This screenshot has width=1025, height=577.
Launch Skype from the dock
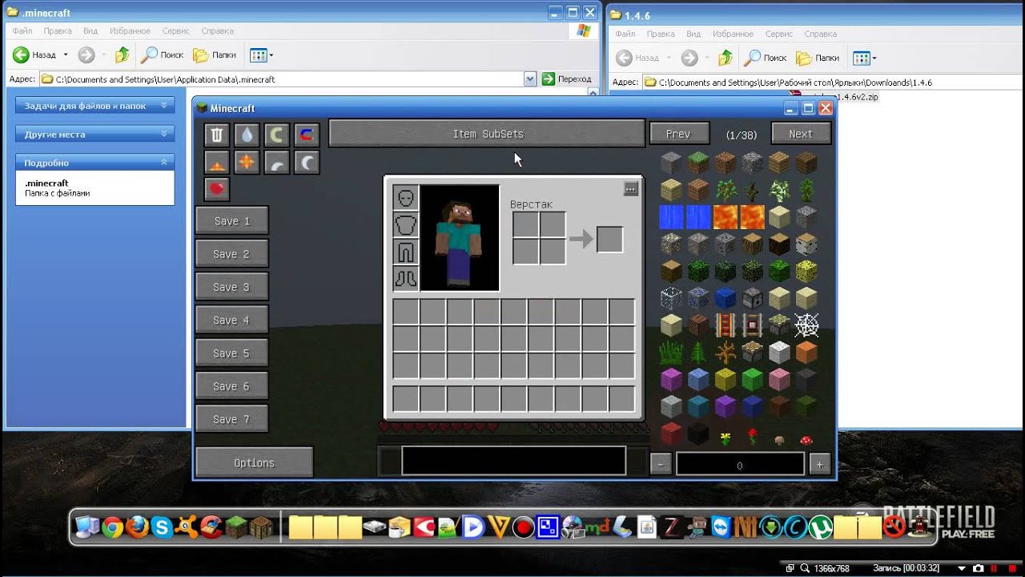(x=162, y=527)
